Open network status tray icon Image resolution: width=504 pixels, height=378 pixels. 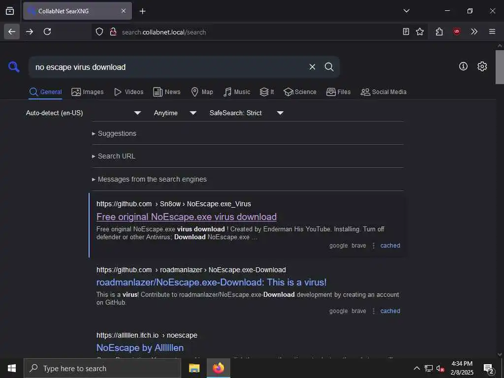(429, 368)
